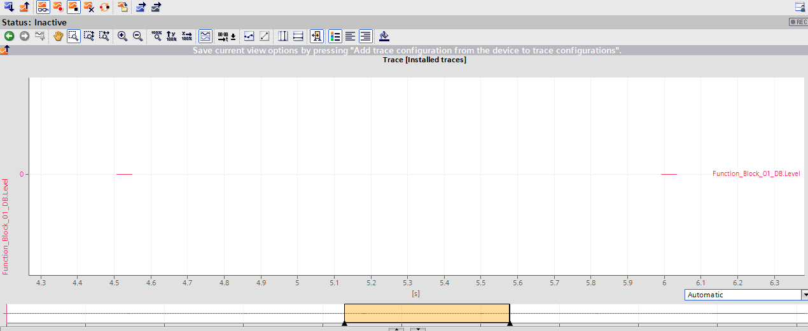This screenshot has width=808, height=331.
Task: Click the Observe on/off glasses icon
Action: [43, 7]
